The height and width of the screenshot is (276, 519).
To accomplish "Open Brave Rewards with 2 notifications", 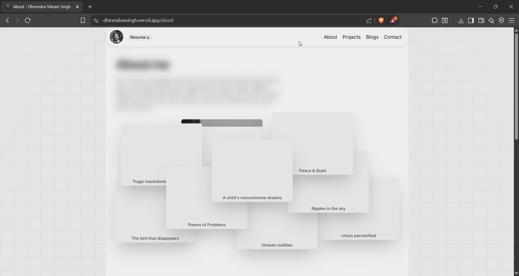I will (x=393, y=20).
